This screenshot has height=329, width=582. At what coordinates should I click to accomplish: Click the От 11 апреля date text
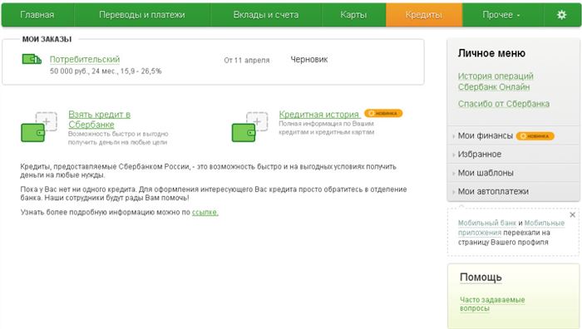pos(246,60)
